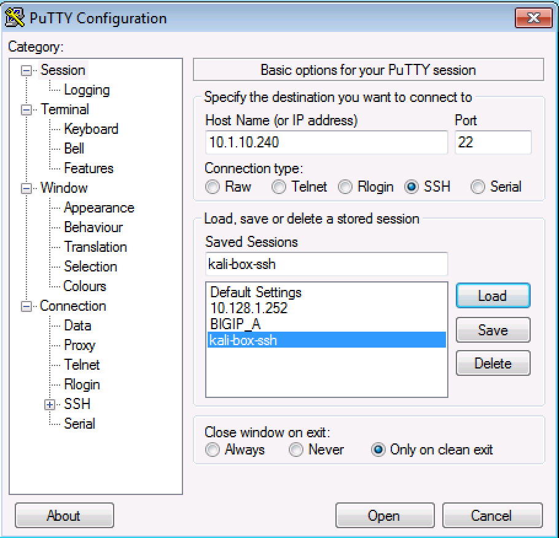
Task: Open the Keyboard settings category
Action: click(91, 129)
